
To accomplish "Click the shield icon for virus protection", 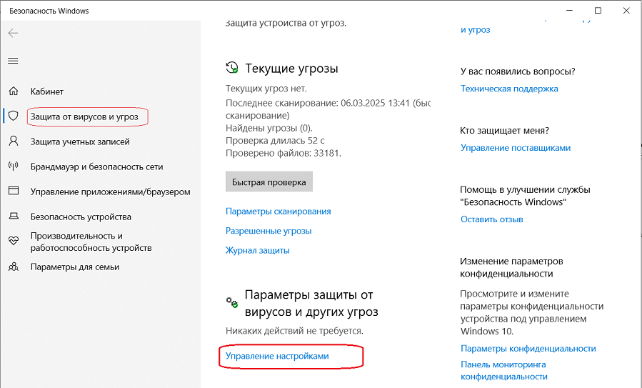I will [13, 116].
